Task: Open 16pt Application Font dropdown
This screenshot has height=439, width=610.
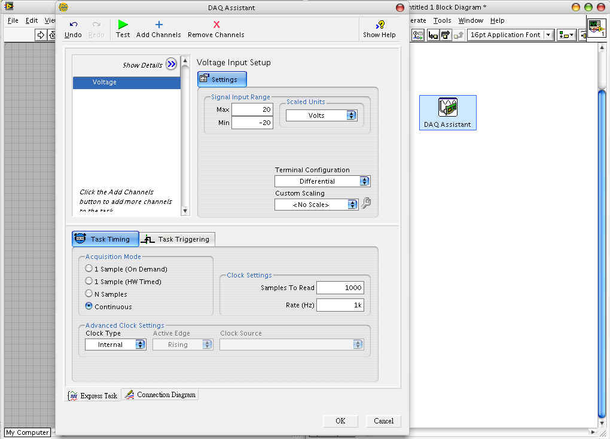Action: tap(511, 35)
